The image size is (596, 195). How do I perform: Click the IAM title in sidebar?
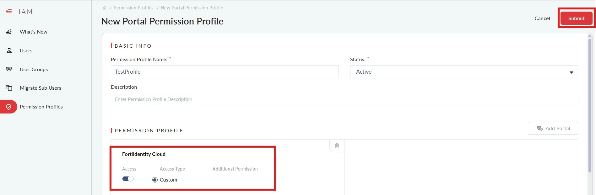tap(25, 12)
